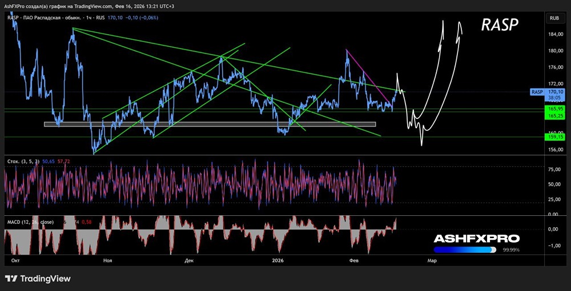Click the Фев label on time axis

tap(353, 260)
